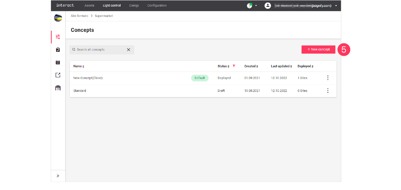Expand the sidebar using the double-chevron
The width and height of the screenshot is (401, 190).
(x=58, y=176)
